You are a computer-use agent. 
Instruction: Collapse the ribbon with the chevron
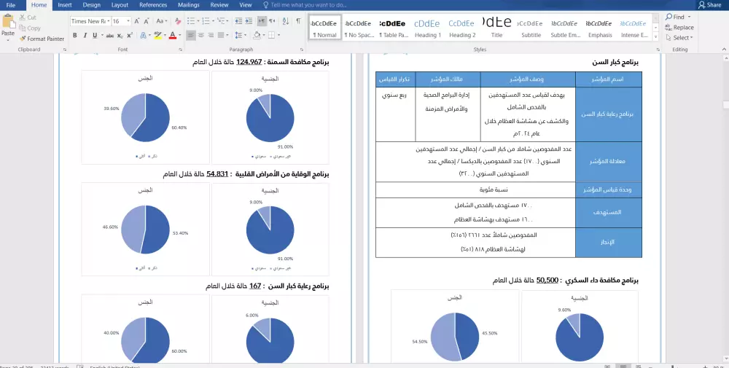[724, 50]
